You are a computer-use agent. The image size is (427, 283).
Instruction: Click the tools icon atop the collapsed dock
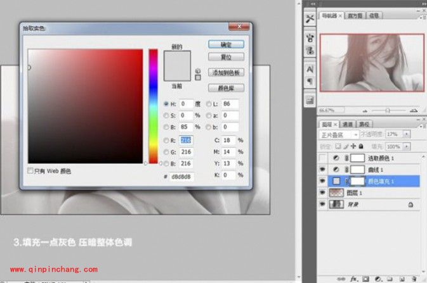pos(310,18)
